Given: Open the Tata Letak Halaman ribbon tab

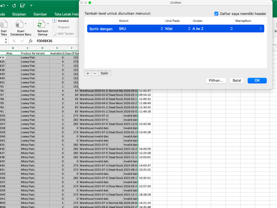Looking at the screenshot, I should coord(66,14).
